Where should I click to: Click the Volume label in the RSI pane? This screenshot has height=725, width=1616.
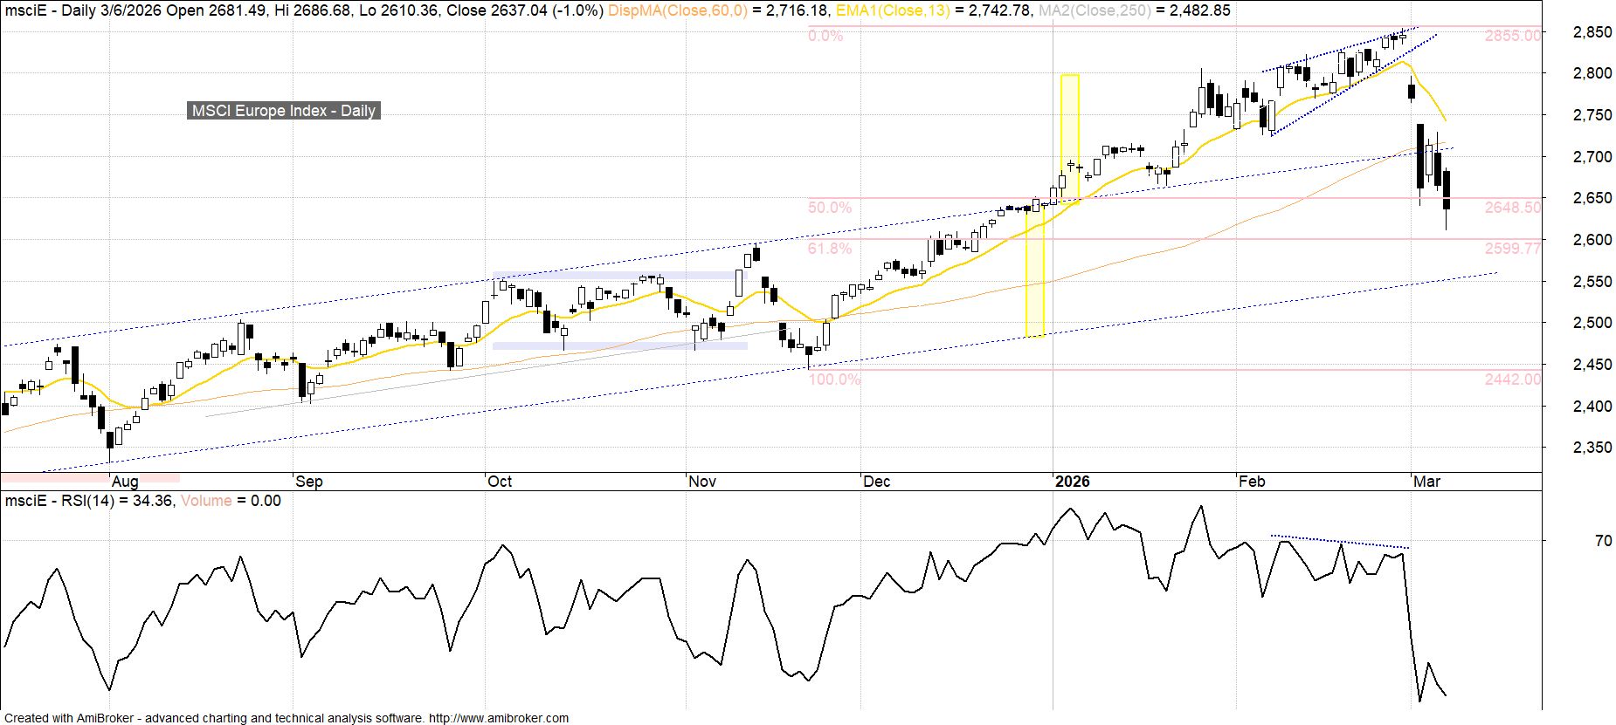pos(206,501)
